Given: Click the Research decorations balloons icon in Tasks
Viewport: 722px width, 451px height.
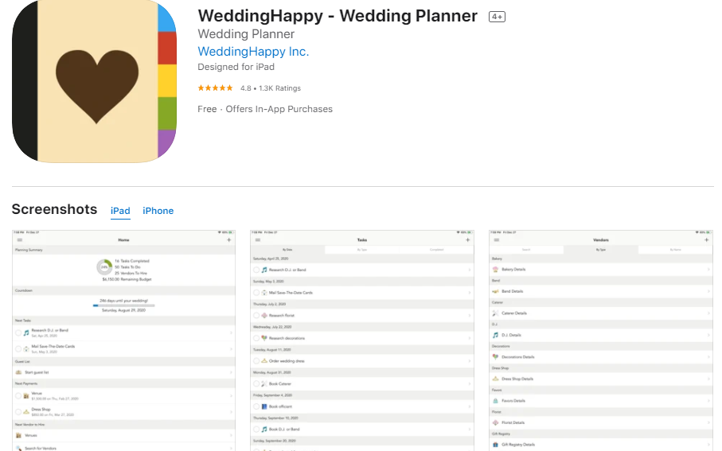Looking at the screenshot, I should point(264,338).
